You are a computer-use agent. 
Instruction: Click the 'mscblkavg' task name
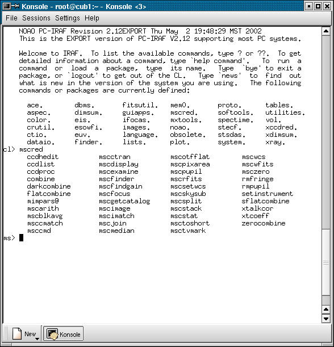coord(45,216)
